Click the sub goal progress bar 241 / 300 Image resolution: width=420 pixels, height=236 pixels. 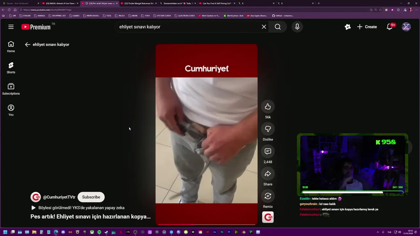[x=352, y=192]
